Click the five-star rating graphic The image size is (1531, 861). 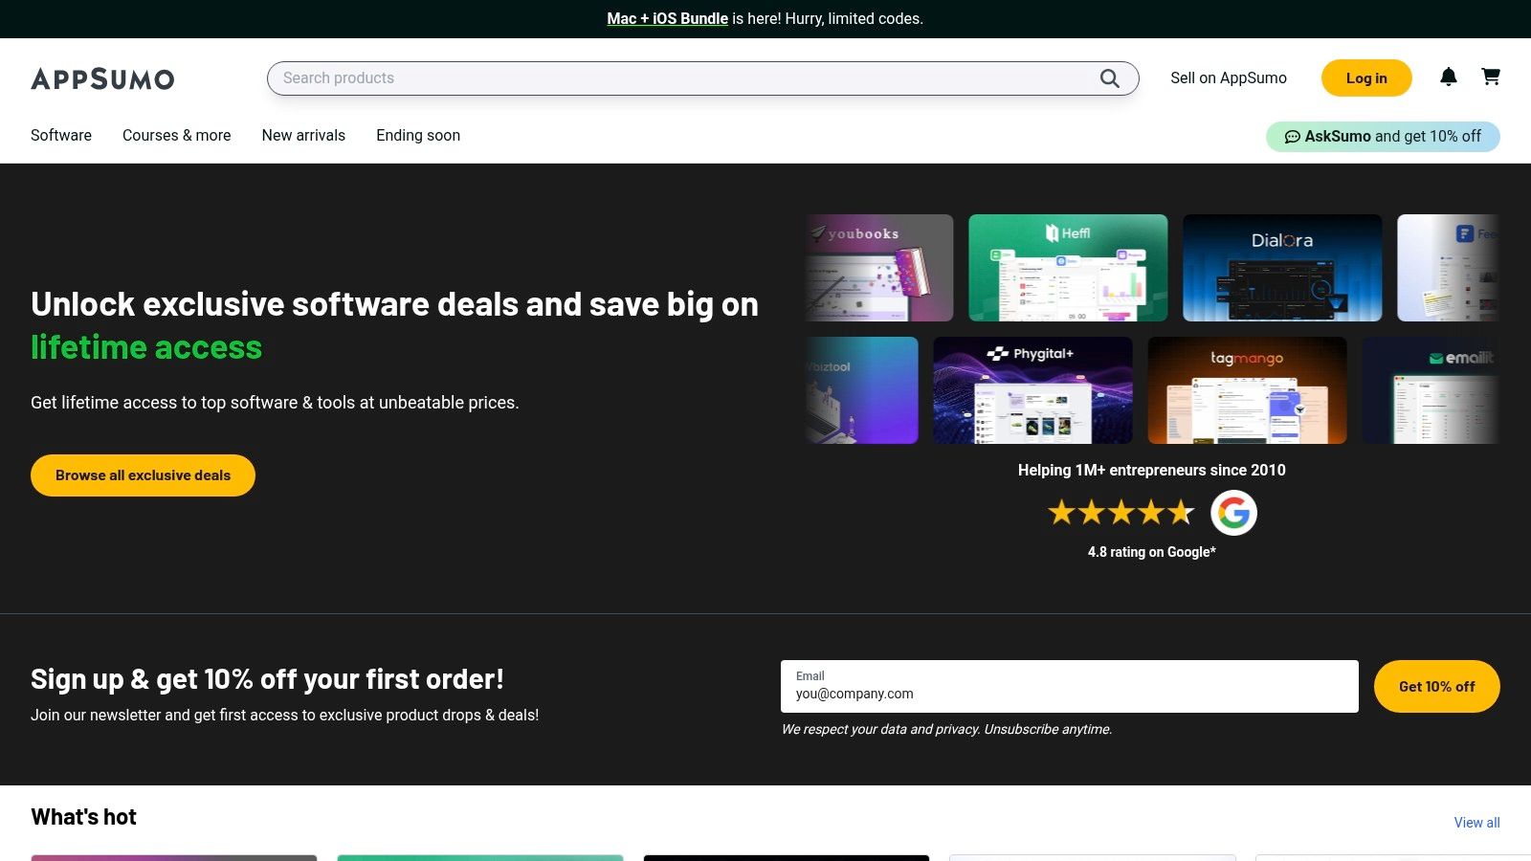[1121, 513]
